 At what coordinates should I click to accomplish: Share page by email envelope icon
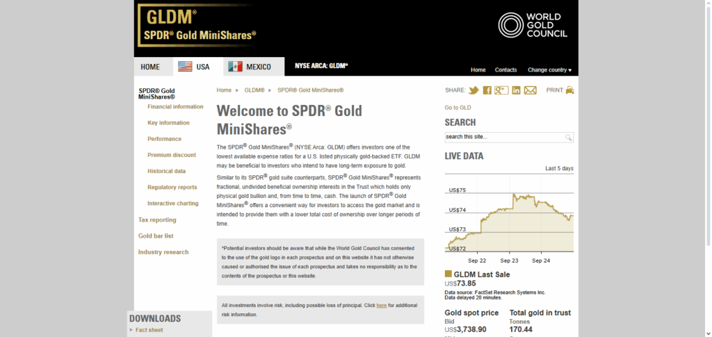(x=531, y=90)
